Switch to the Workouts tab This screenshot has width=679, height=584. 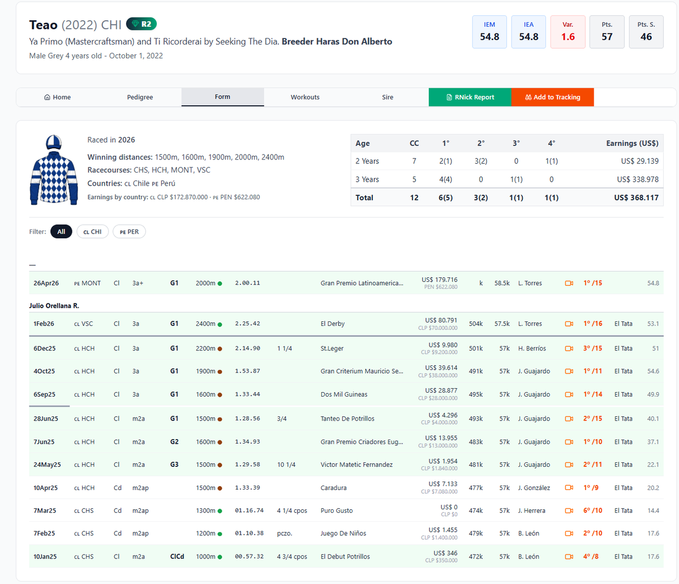tap(305, 97)
